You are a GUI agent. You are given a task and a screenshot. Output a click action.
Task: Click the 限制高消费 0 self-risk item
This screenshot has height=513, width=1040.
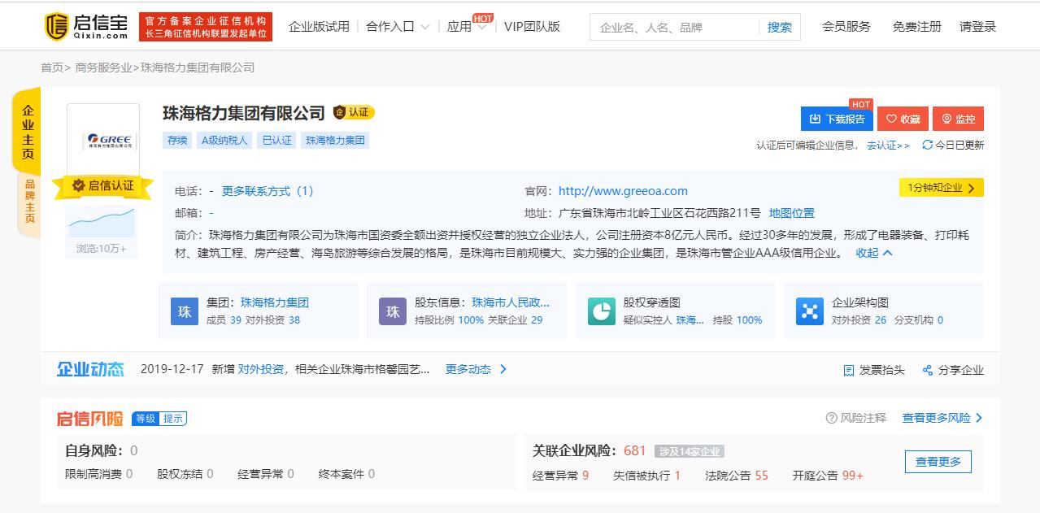tap(98, 474)
